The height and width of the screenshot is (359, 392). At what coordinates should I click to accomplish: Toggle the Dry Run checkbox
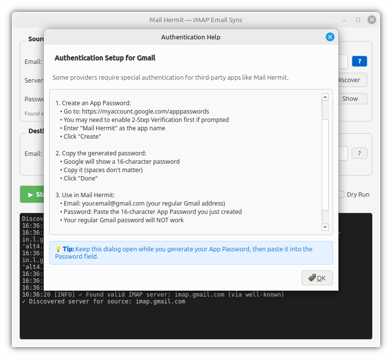(x=341, y=194)
